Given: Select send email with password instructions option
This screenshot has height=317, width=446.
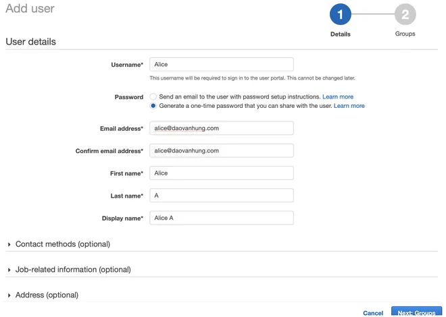Looking at the screenshot, I should coord(153,96).
